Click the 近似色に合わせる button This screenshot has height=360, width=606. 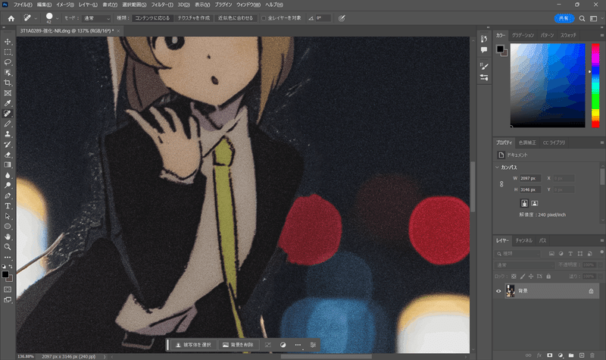tap(236, 18)
